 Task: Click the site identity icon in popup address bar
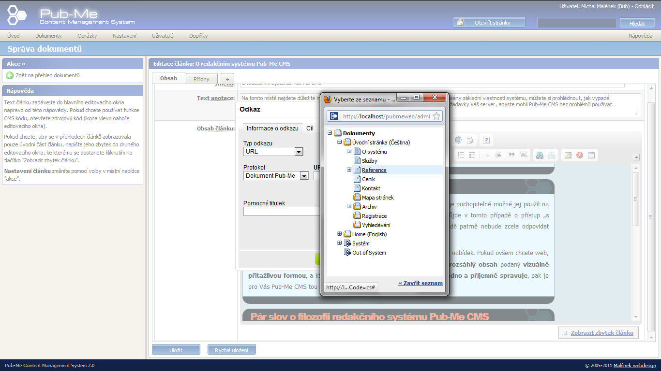[x=334, y=116]
